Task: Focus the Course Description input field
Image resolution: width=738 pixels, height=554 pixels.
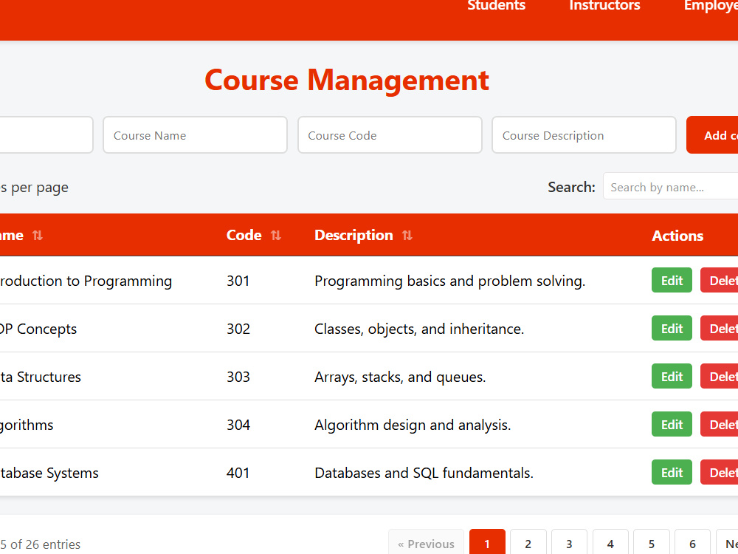Action: (x=584, y=135)
